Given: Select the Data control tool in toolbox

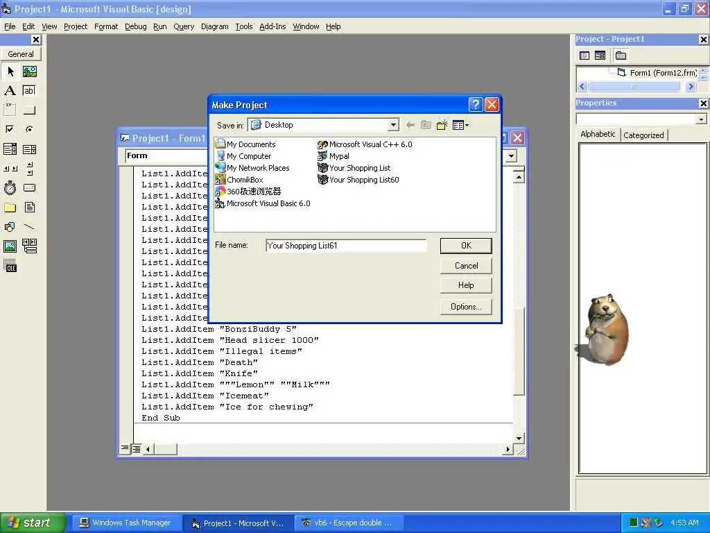Looking at the screenshot, I should pos(29,246).
